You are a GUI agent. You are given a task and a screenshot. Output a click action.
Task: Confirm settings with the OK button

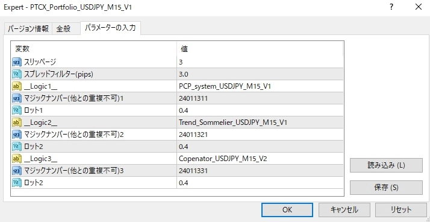[287, 210]
